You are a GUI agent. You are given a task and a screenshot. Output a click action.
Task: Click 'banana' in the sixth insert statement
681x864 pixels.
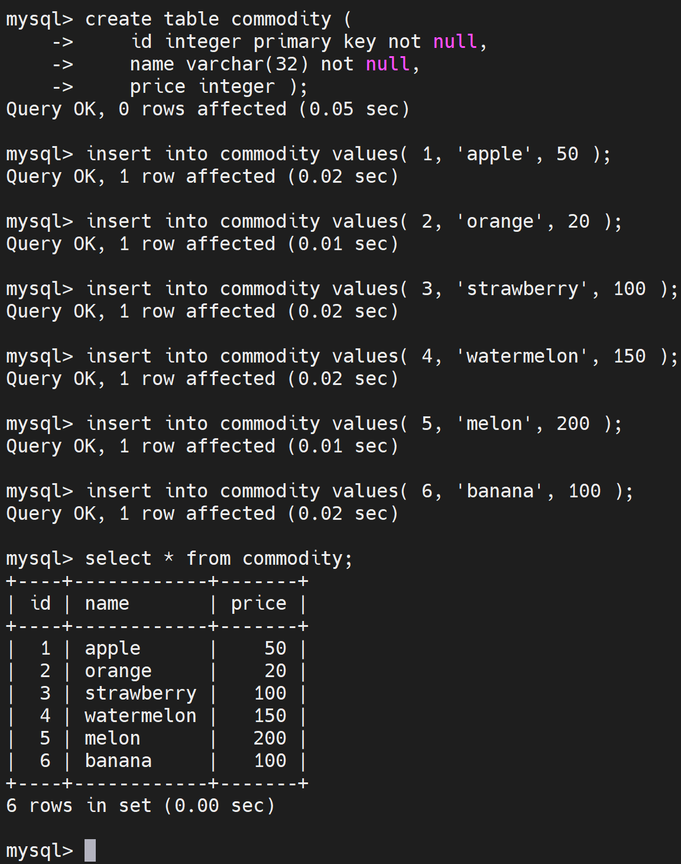pyautogui.click(x=500, y=491)
